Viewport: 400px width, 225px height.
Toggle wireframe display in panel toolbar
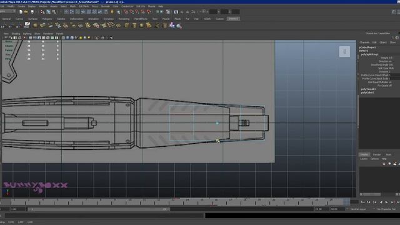pos(63,37)
